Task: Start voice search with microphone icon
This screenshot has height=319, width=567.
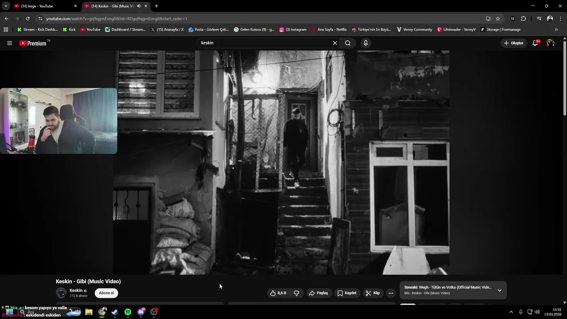Action: (x=365, y=43)
